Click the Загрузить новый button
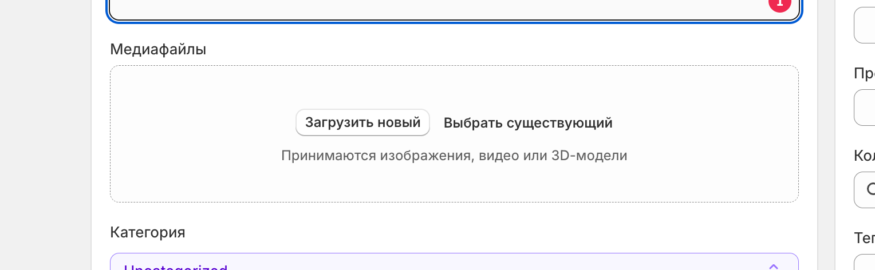 (362, 122)
